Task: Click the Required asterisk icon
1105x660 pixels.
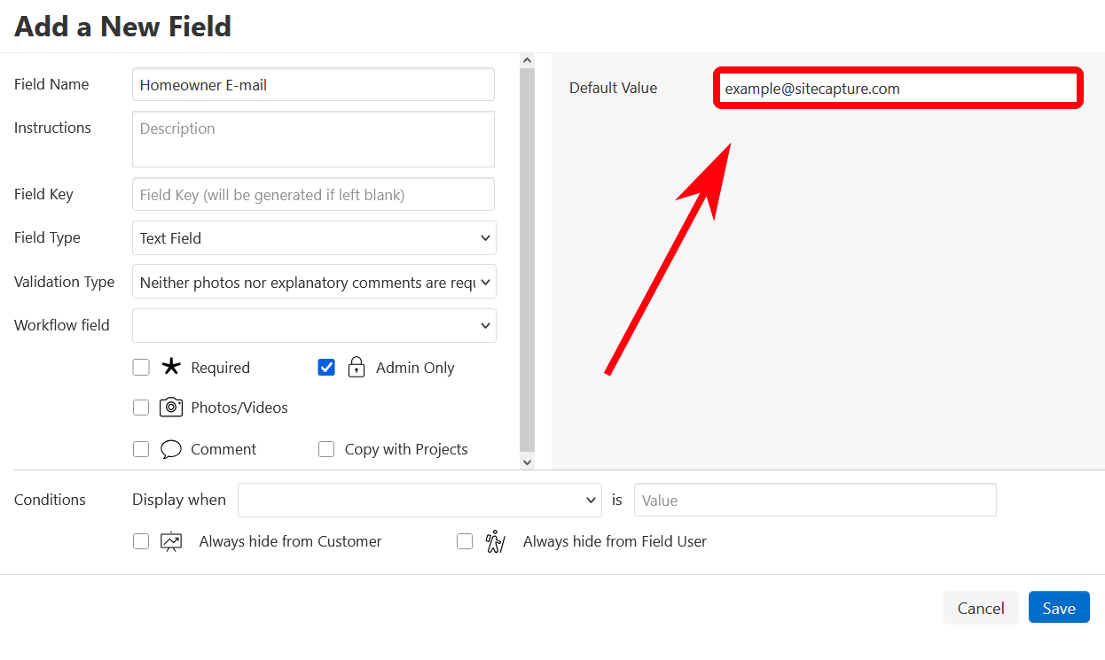Action: click(170, 367)
